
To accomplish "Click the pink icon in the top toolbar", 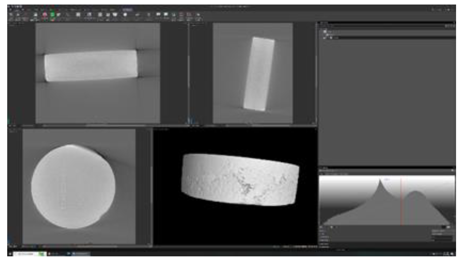I will point(45,15).
